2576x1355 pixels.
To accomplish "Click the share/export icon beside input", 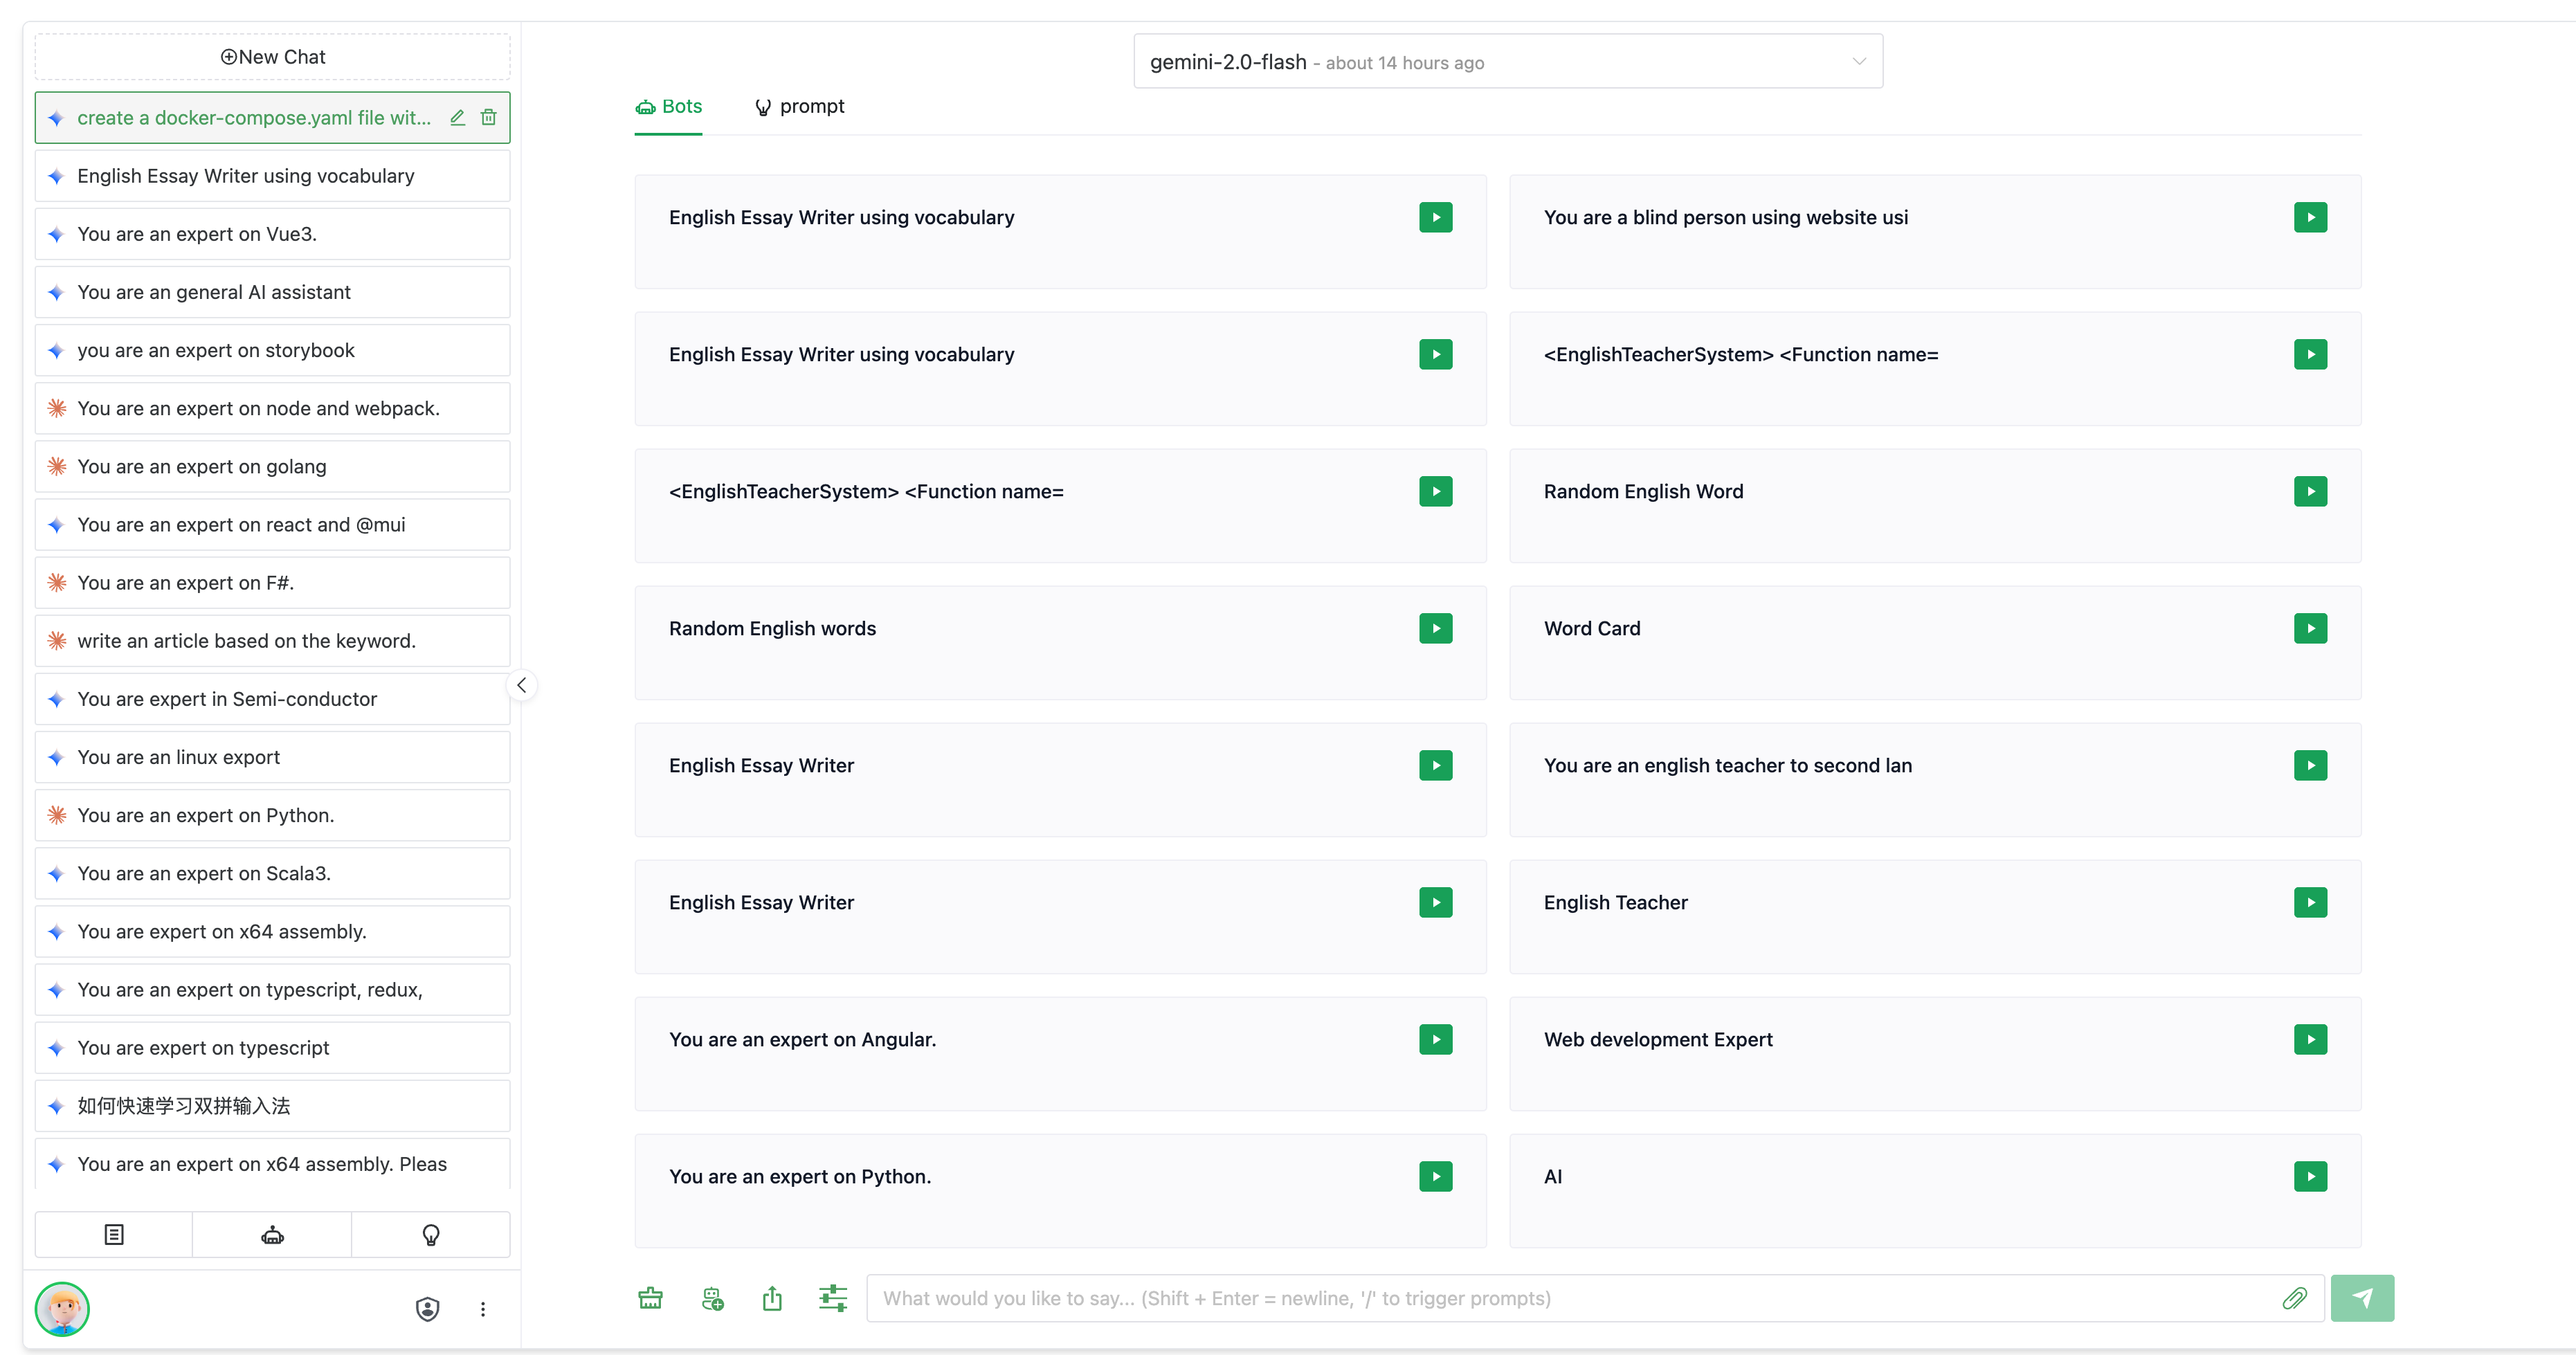I will [772, 1298].
